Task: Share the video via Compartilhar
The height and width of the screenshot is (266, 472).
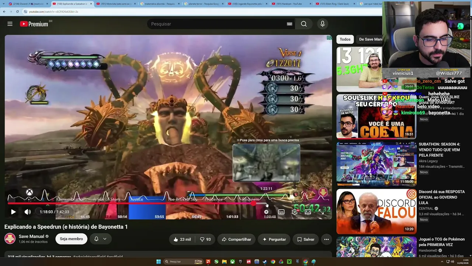Action: click(x=236, y=239)
